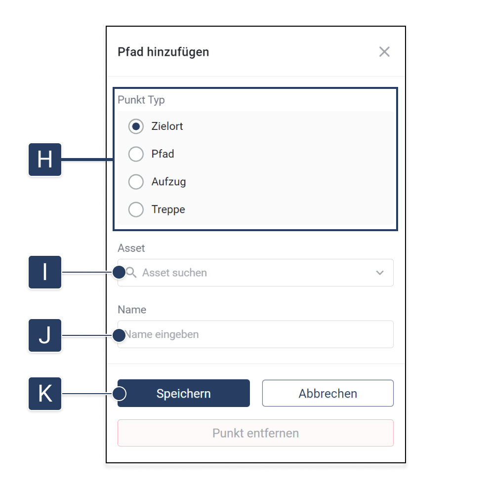Screen dimensions: 488x489
Task: Click the Treppe label text
Action: [x=168, y=209]
